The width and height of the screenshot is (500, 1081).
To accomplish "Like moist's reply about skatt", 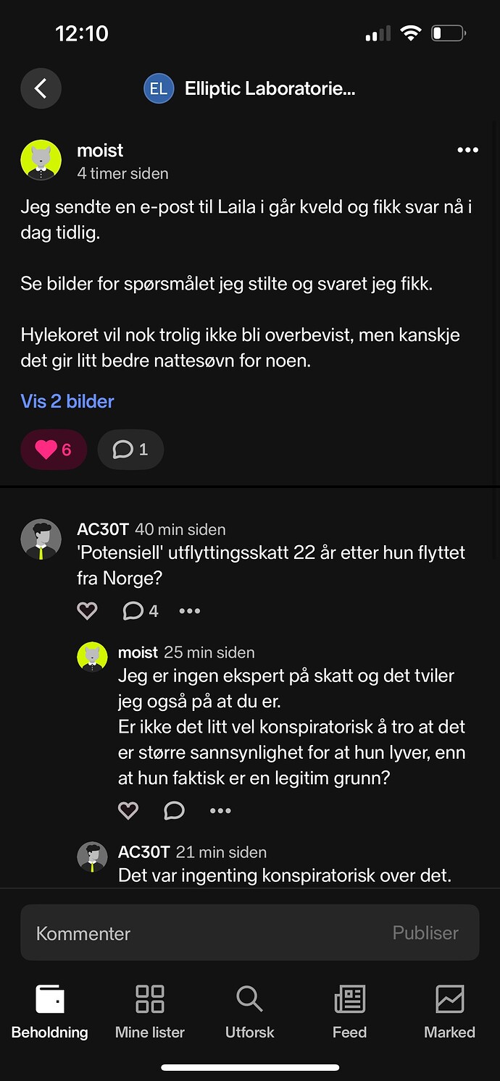I will click(x=128, y=810).
